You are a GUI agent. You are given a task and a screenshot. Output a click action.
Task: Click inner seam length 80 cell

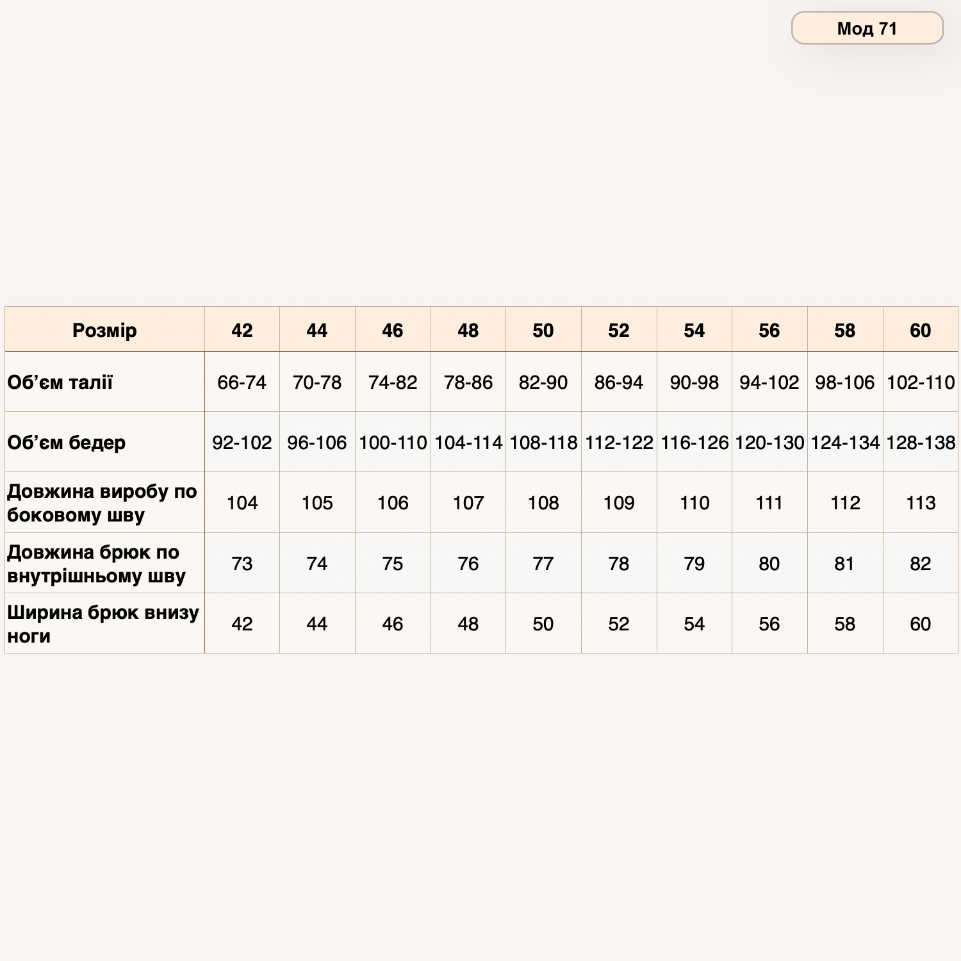769,563
